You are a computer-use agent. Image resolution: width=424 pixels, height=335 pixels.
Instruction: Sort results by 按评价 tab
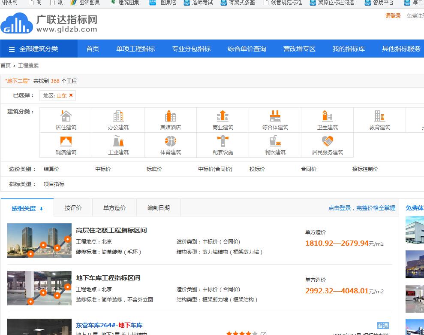(x=73, y=208)
